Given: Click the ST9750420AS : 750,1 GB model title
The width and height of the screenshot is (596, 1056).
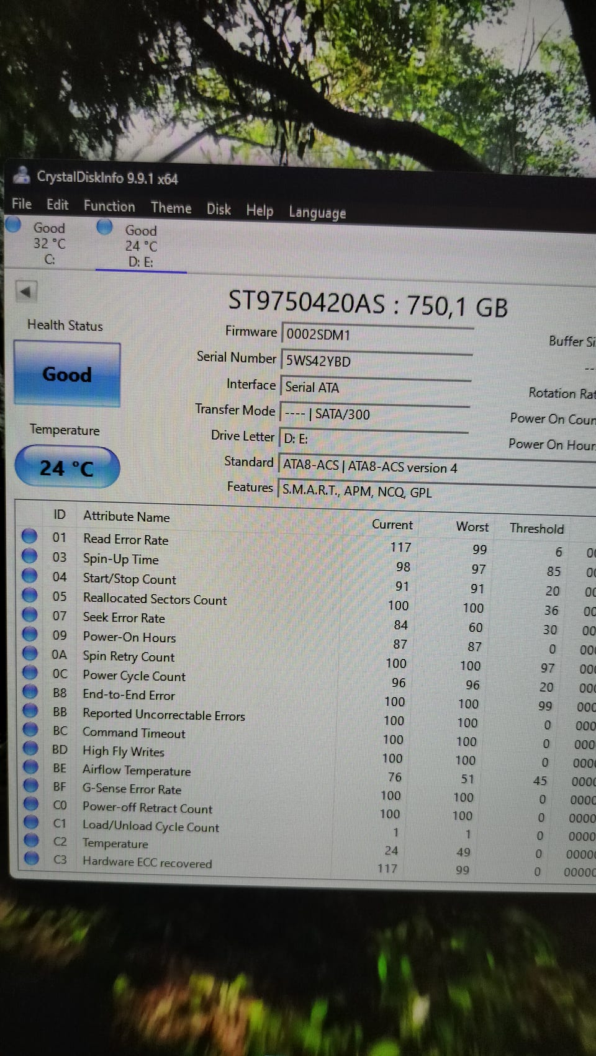Looking at the screenshot, I should point(368,305).
